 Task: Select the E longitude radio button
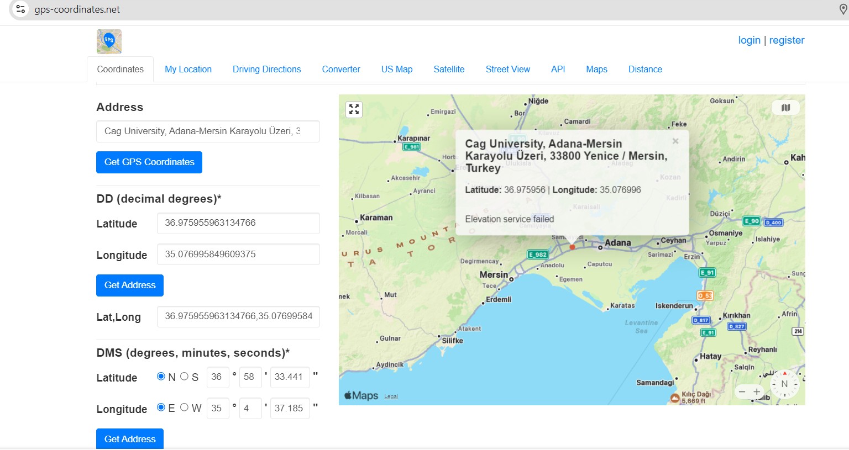(x=161, y=407)
